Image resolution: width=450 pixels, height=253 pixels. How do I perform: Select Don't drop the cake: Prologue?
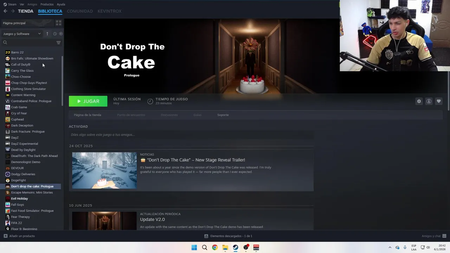click(x=32, y=186)
